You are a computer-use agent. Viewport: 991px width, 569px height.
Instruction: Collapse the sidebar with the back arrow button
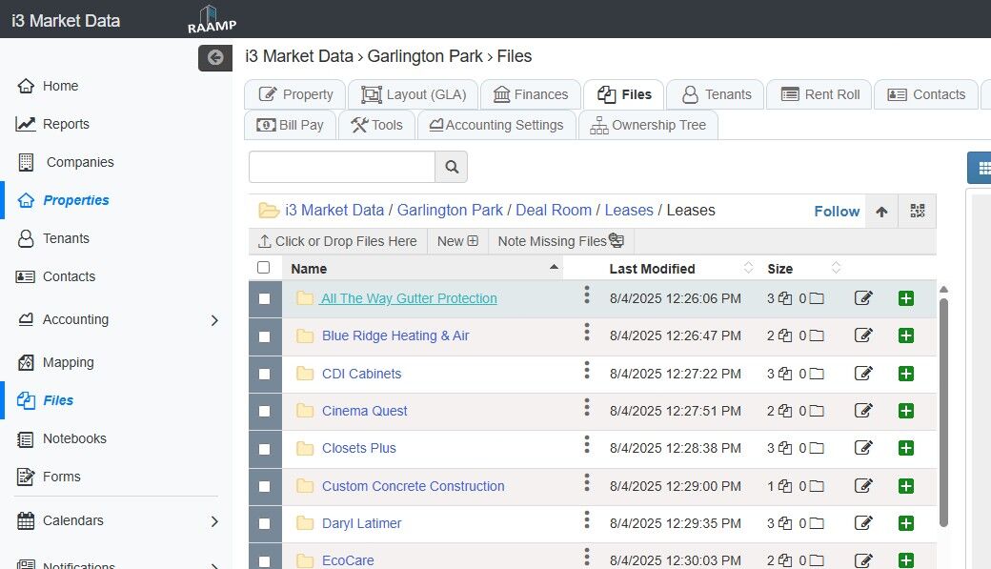click(215, 58)
